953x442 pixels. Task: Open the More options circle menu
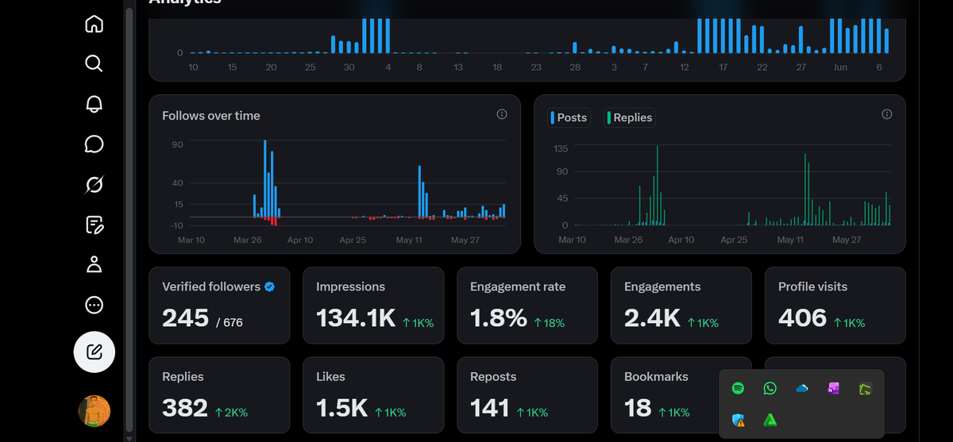tap(94, 305)
